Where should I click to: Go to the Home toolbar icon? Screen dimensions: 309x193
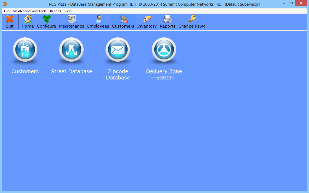tap(28, 19)
